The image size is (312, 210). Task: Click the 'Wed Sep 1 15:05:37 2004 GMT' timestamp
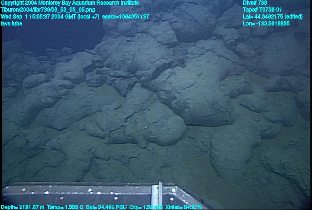click(50, 17)
